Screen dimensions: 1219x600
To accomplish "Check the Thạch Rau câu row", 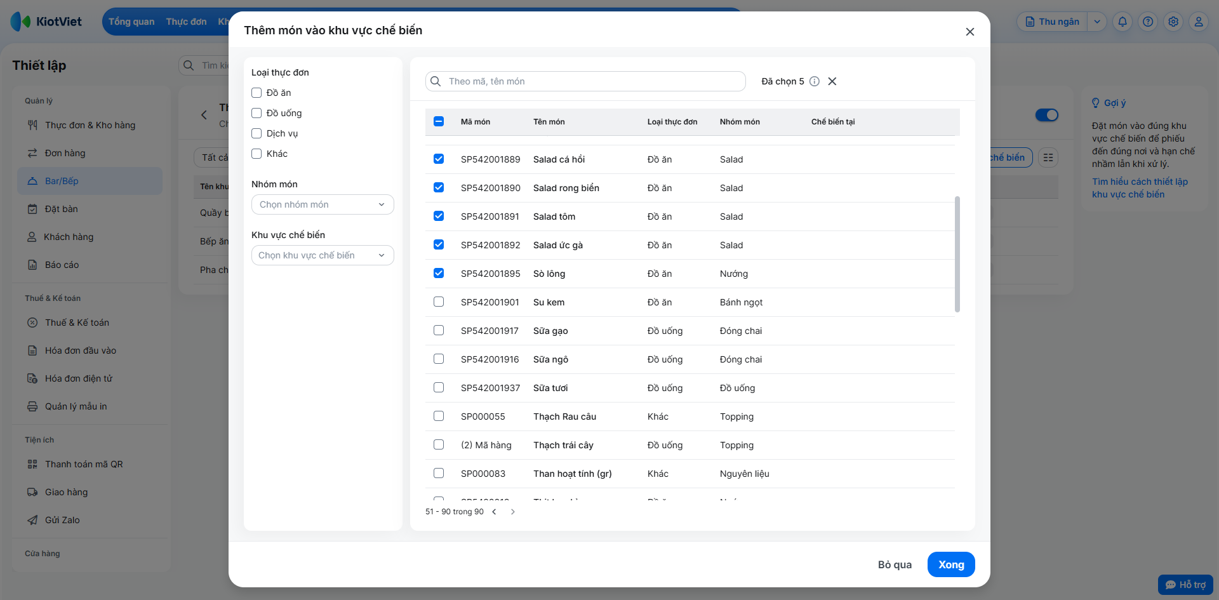I will [x=439, y=416].
